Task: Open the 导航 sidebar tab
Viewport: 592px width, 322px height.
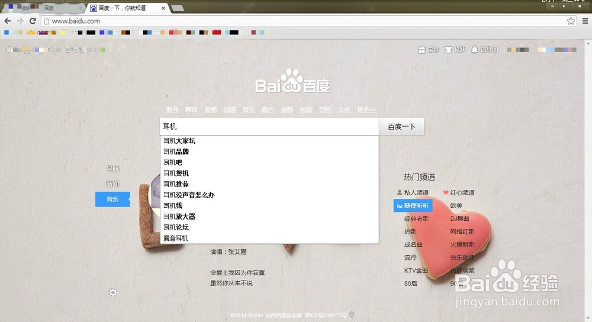Action: [112, 169]
